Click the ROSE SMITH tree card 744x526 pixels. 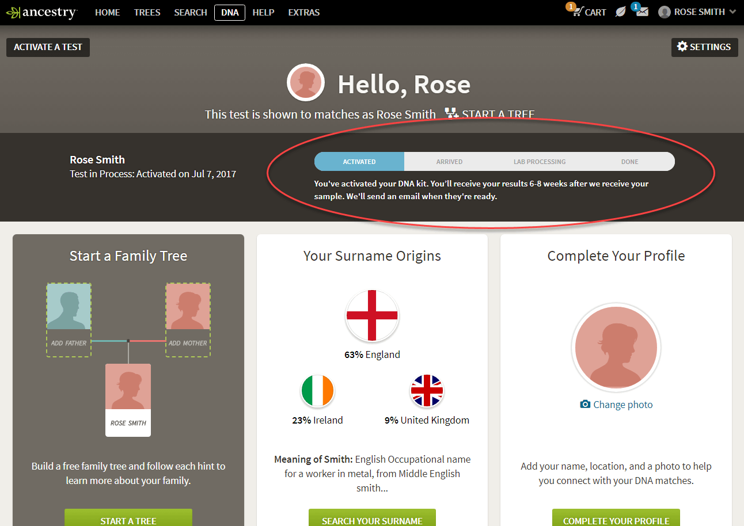pos(128,400)
